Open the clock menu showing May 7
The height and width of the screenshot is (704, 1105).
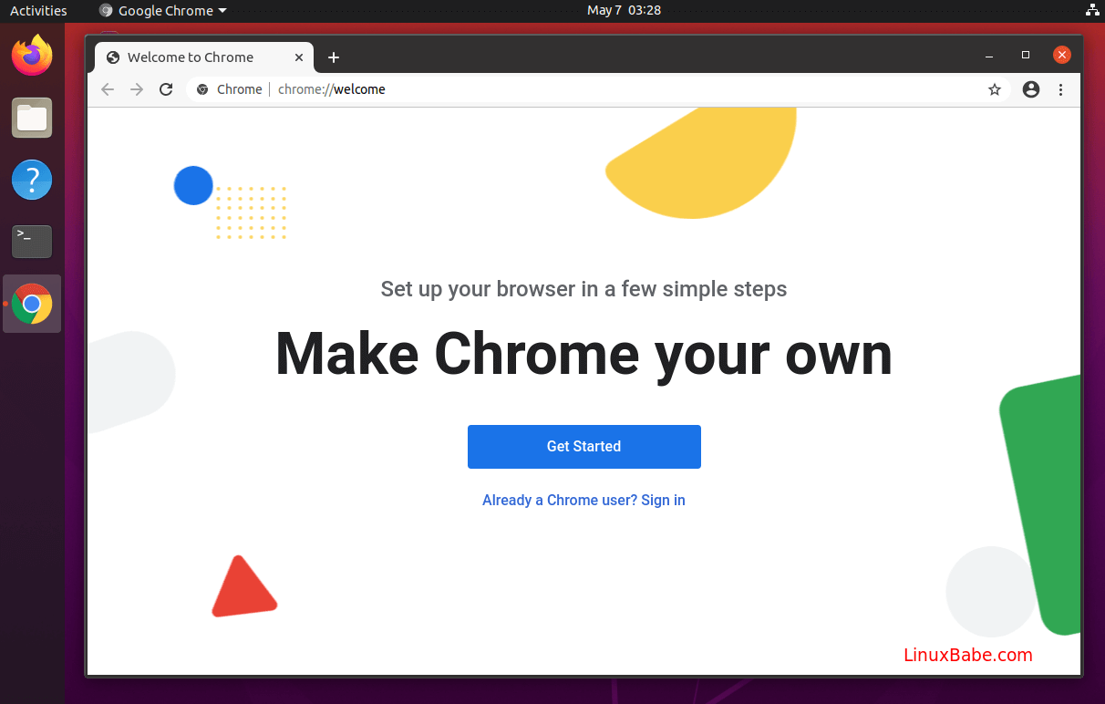point(624,10)
